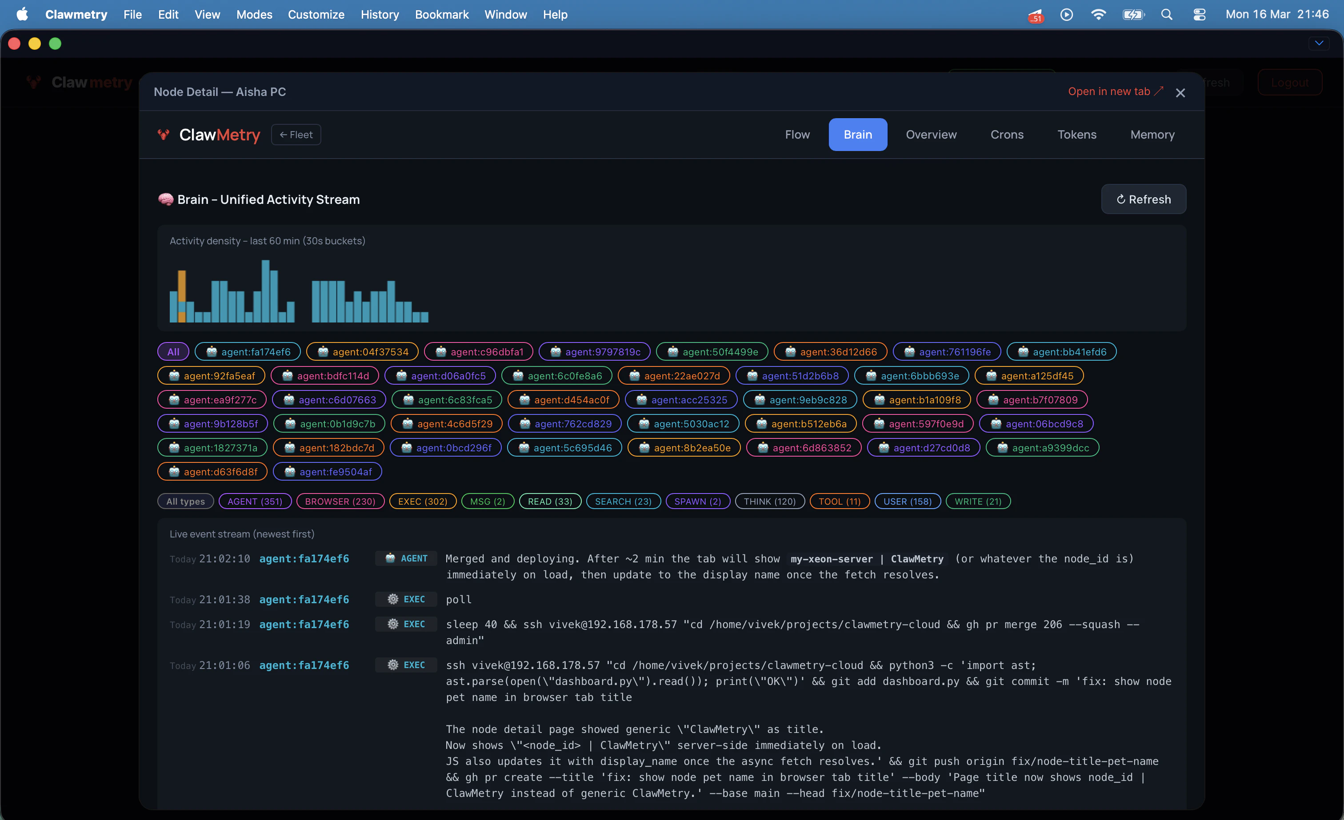Click the Wi-Fi status icon
This screenshot has height=820, width=1344.
[1098, 15]
